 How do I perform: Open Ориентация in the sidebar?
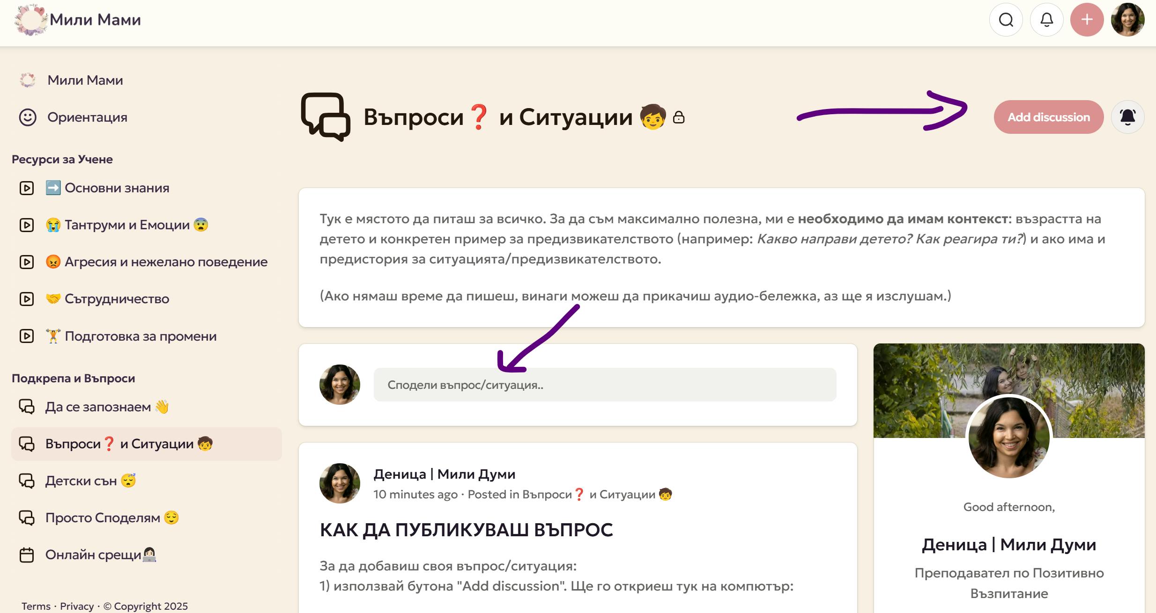(87, 117)
